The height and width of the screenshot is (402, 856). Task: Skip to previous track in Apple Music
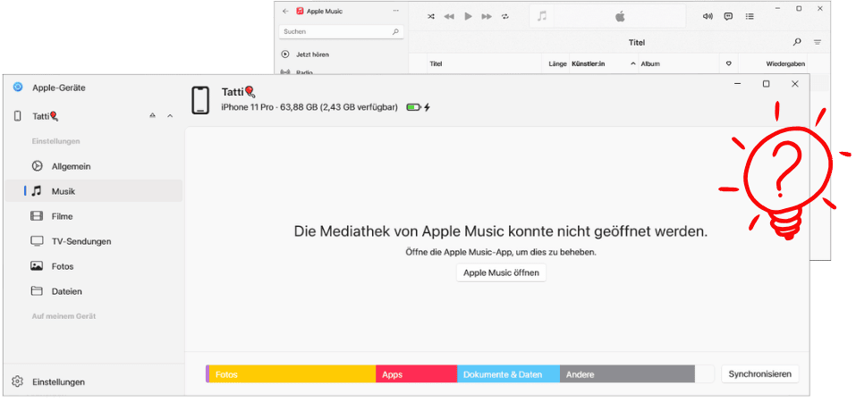449,16
